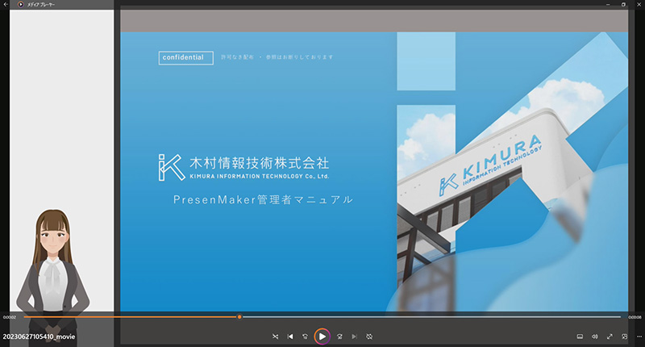Go back using the title bar arrow

[x=6, y=4]
